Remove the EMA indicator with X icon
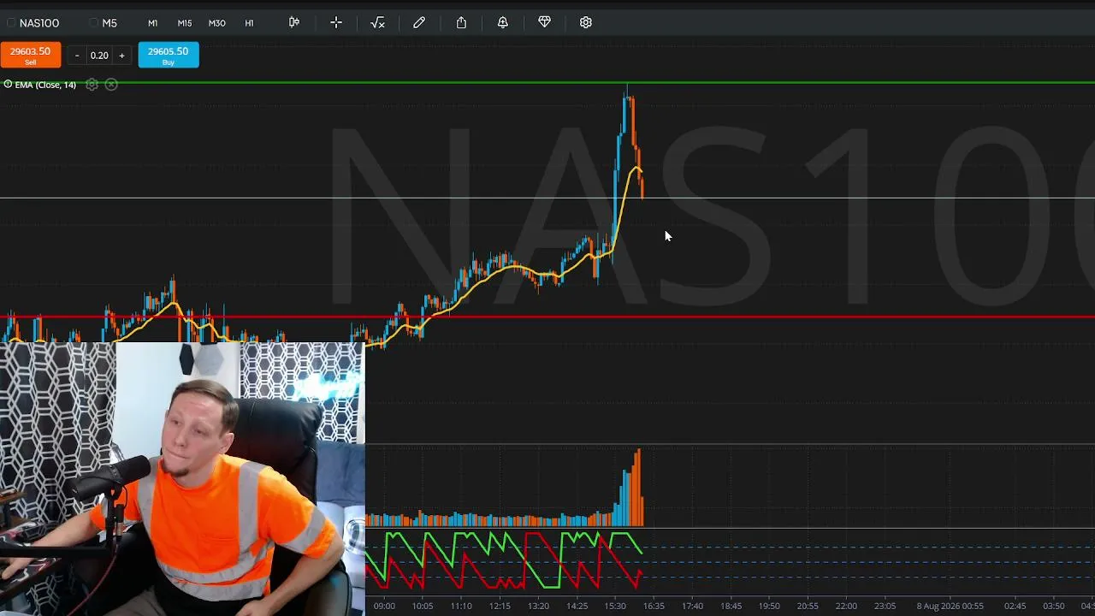 pyautogui.click(x=111, y=84)
